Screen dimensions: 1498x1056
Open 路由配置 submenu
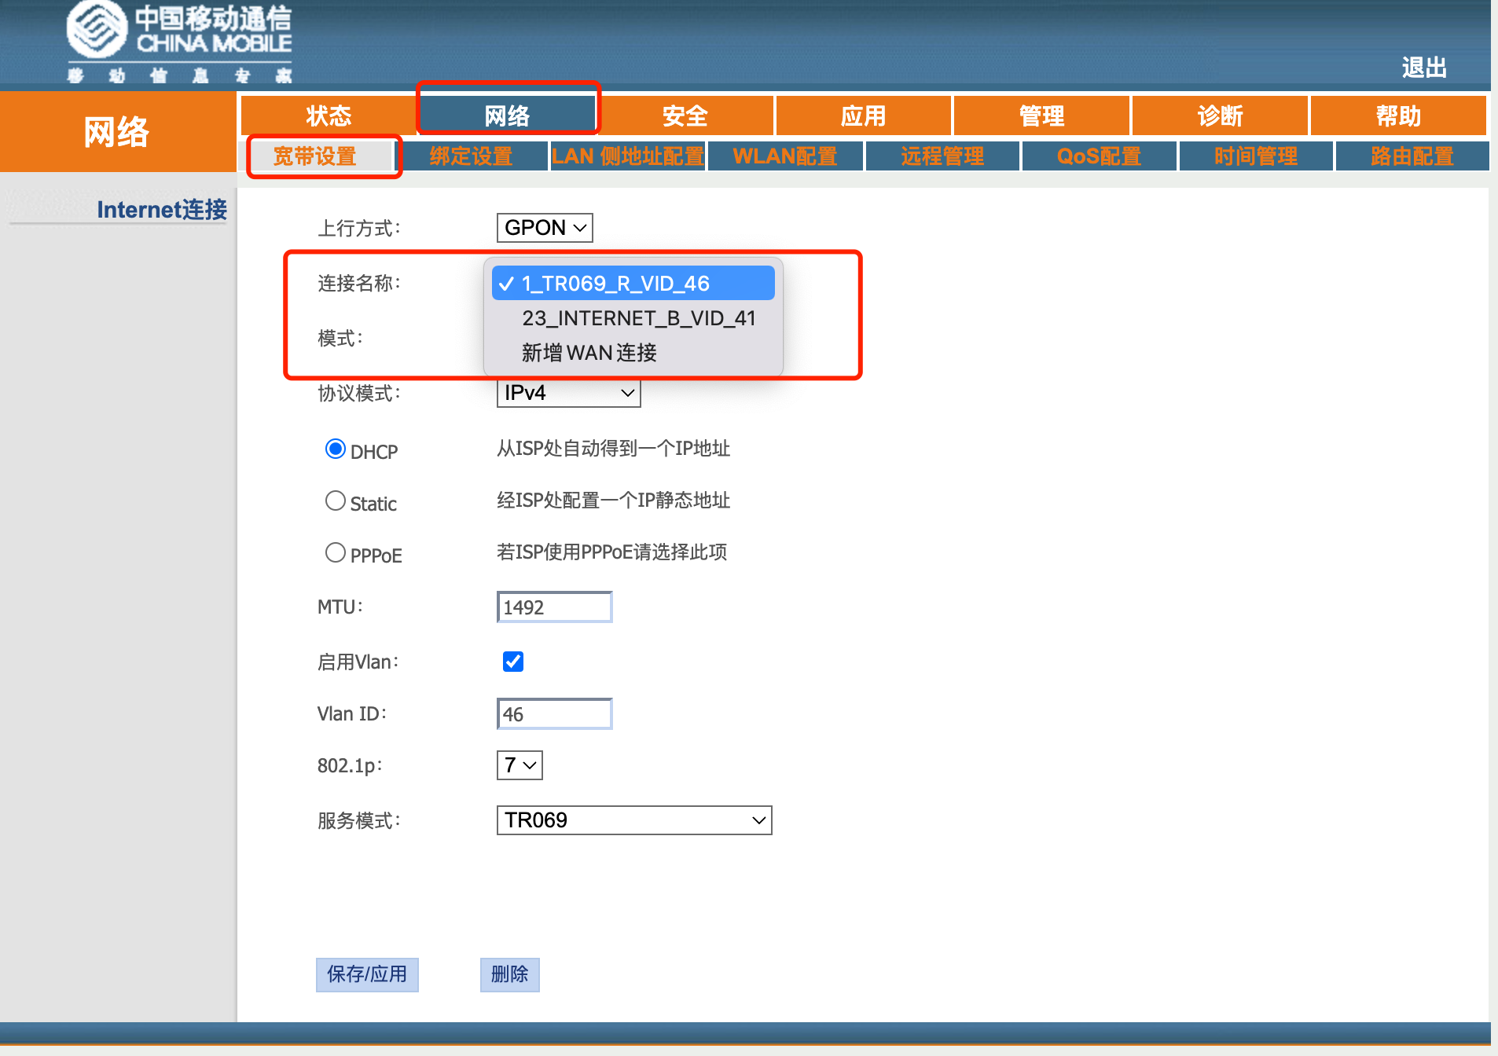[x=1412, y=156]
